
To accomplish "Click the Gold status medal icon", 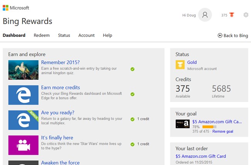I will (180, 65).
